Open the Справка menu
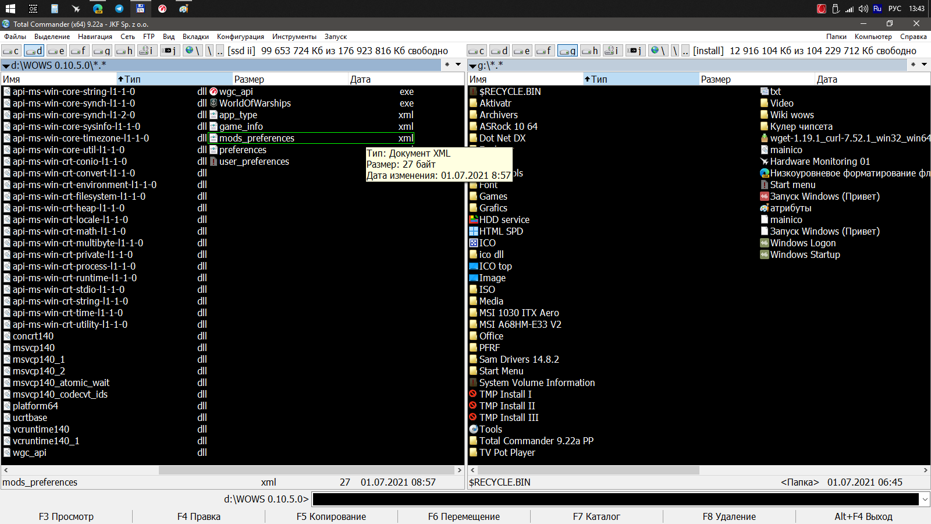Viewport: 931px width, 524px height. pos(913,37)
